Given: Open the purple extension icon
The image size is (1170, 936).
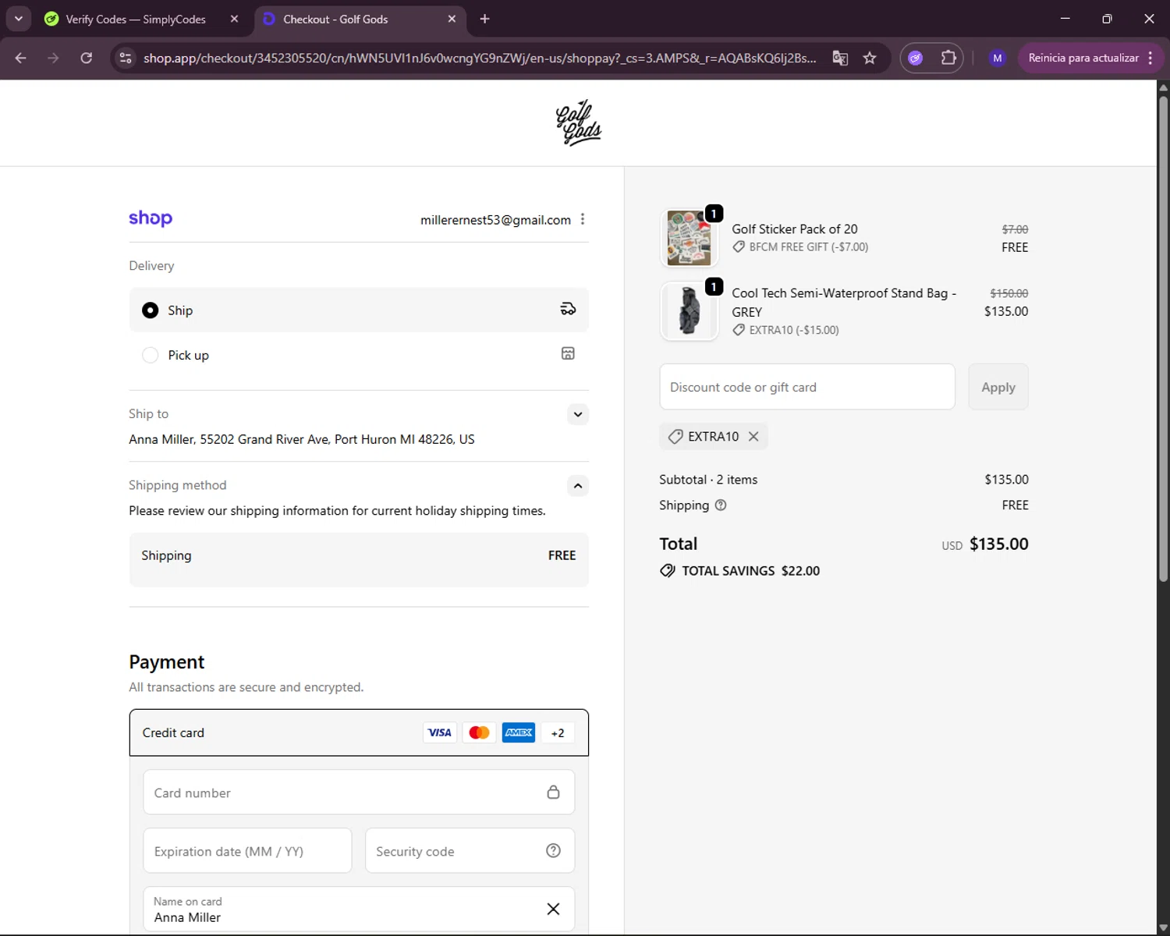Looking at the screenshot, I should (x=916, y=58).
